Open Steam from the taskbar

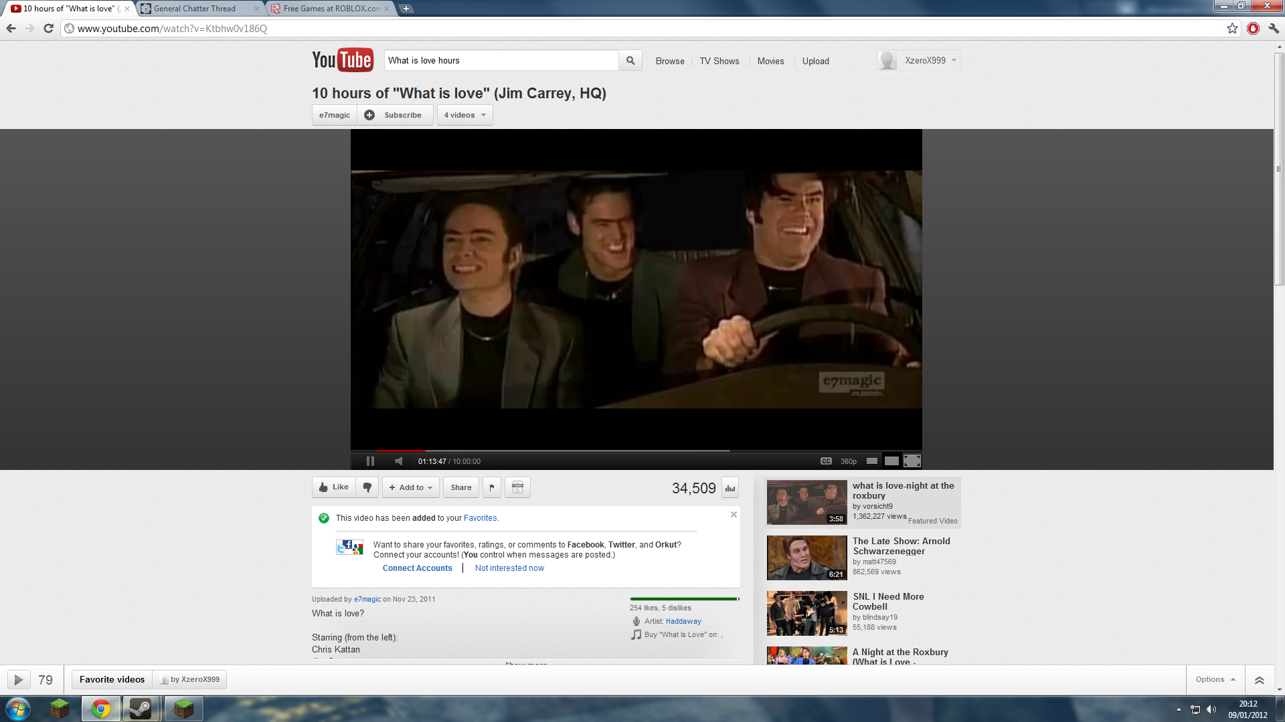(141, 709)
